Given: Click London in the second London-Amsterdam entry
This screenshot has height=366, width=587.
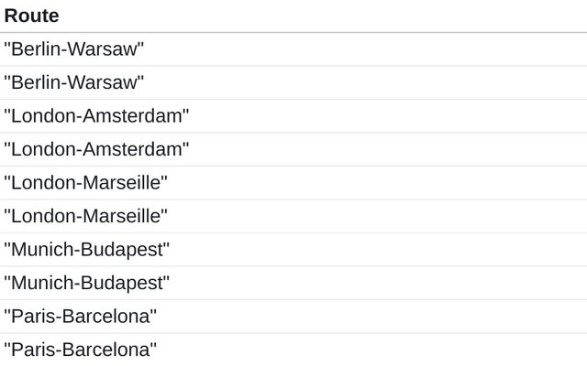Looking at the screenshot, I should pyautogui.click(x=38, y=149).
